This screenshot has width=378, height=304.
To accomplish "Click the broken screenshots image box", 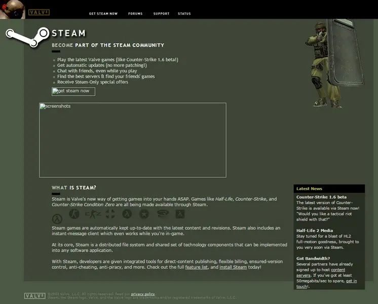I will click(133, 140).
